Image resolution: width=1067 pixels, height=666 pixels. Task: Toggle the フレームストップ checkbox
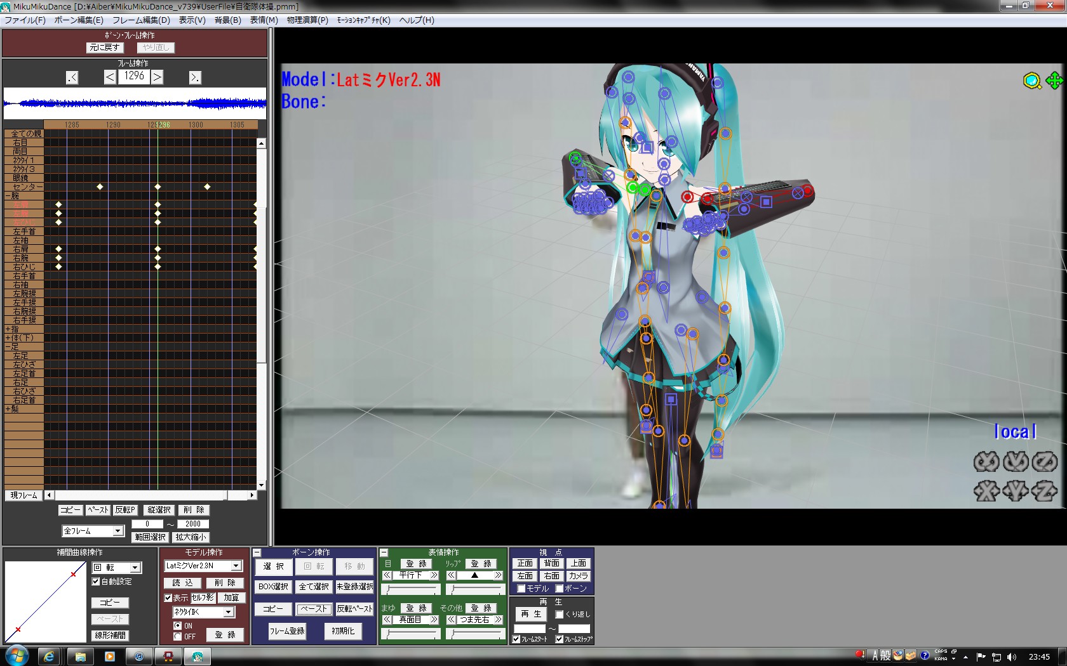[559, 639]
